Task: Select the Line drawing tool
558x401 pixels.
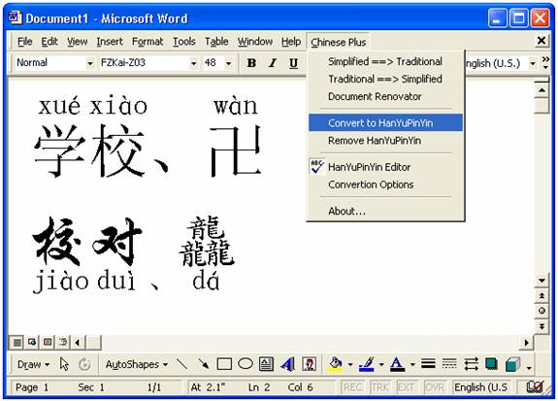Action: pos(181,364)
